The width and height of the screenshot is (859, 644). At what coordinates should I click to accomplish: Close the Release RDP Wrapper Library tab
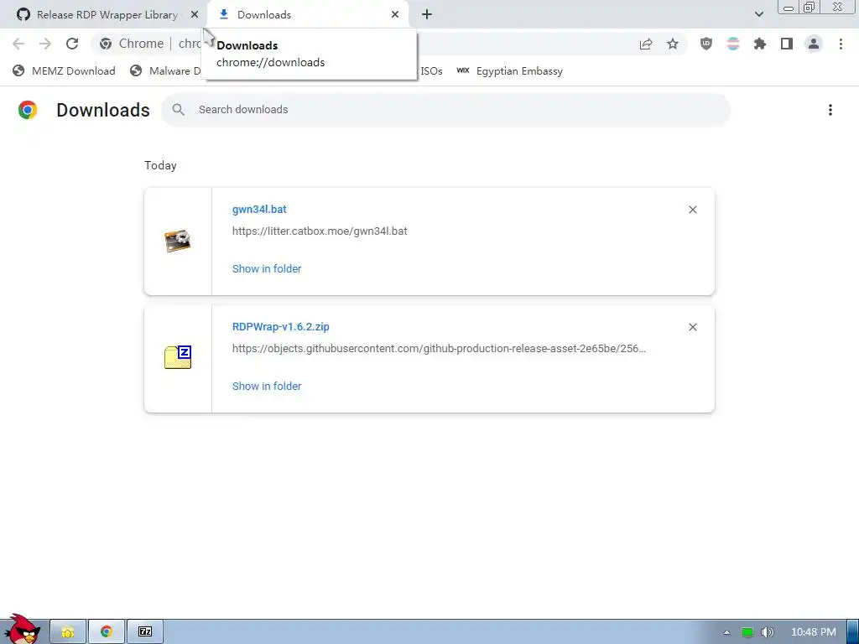pyautogui.click(x=195, y=15)
